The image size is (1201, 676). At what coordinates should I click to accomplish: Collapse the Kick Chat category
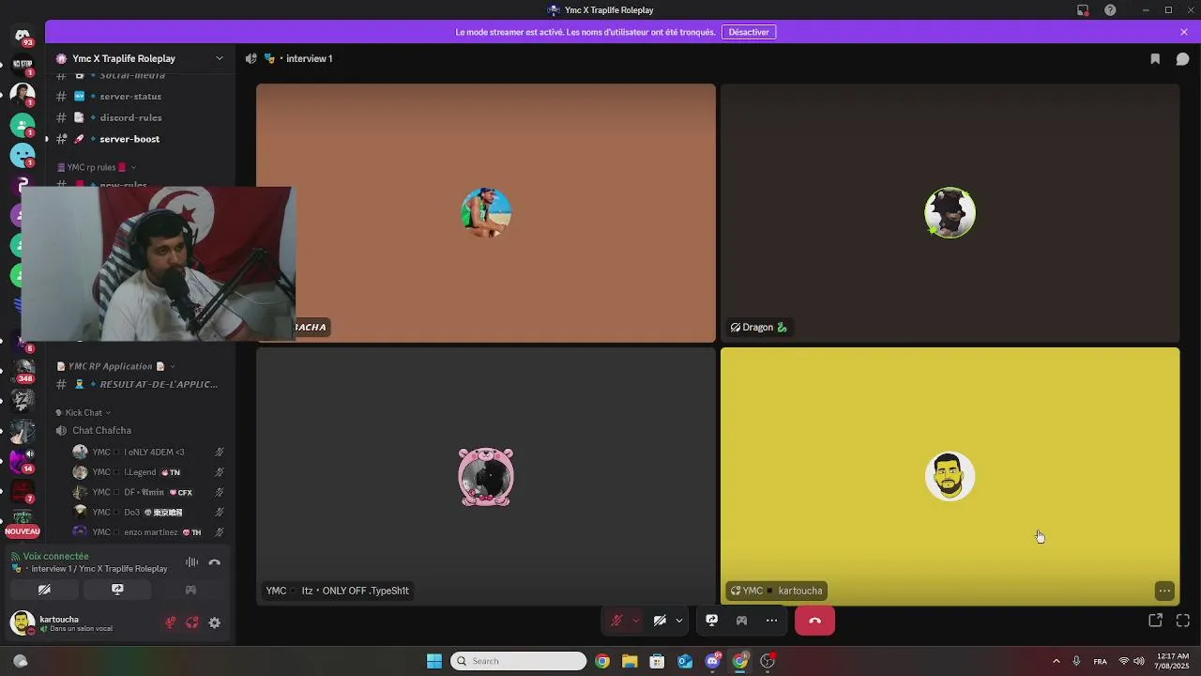tap(83, 412)
